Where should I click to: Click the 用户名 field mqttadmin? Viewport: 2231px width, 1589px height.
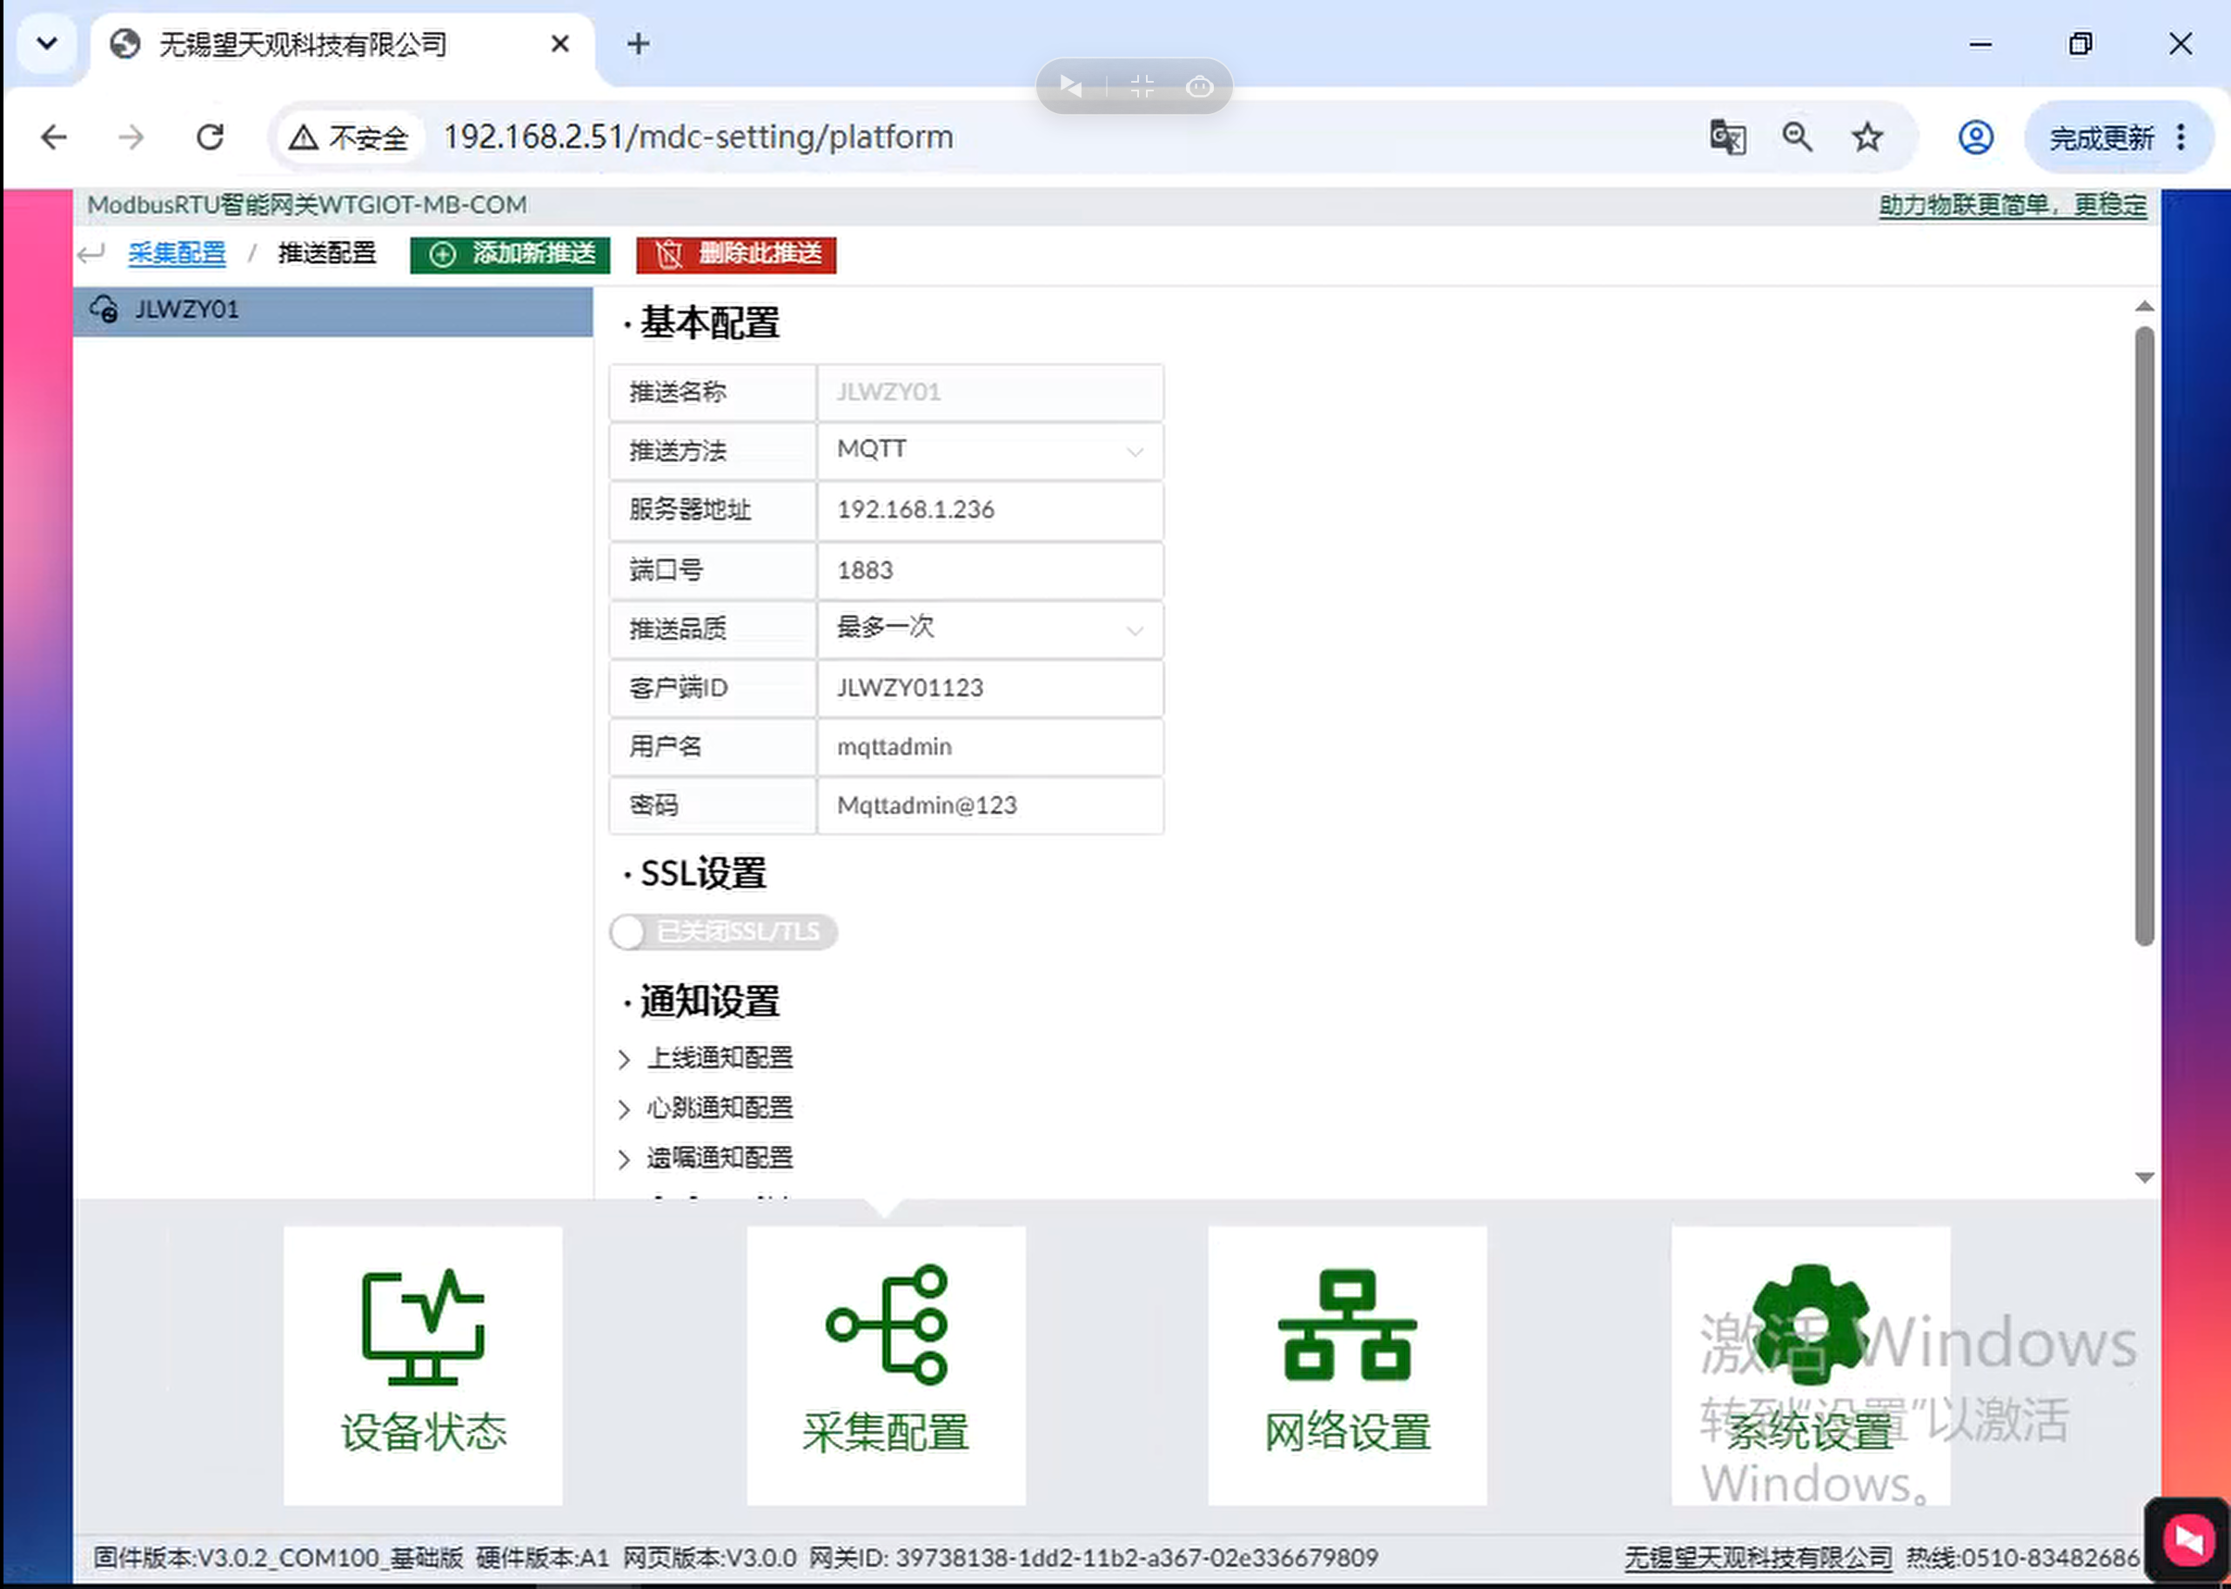990,747
